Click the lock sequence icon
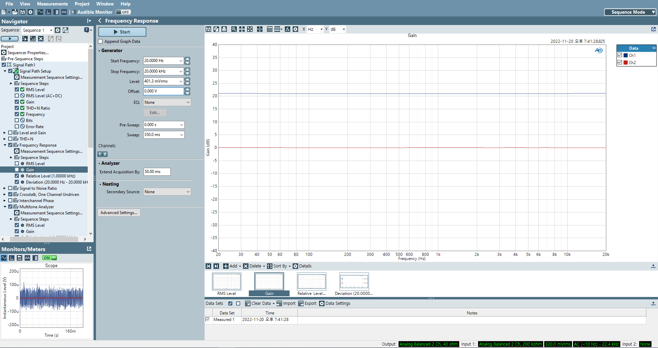 coord(65,30)
